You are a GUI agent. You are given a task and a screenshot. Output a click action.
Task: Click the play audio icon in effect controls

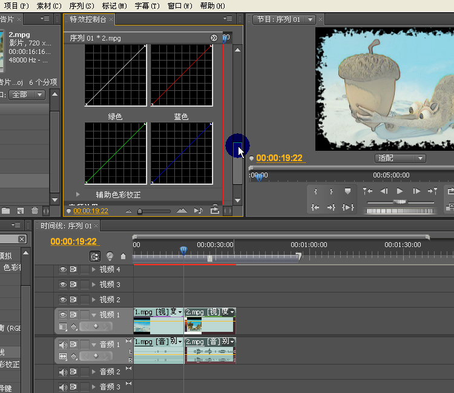click(x=198, y=211)
